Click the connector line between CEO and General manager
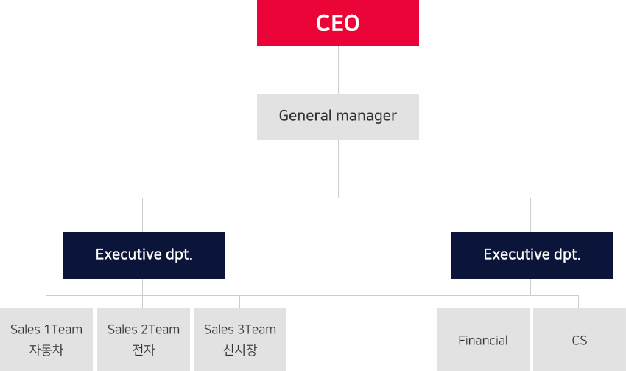626x371 pixels. point(338,70)
